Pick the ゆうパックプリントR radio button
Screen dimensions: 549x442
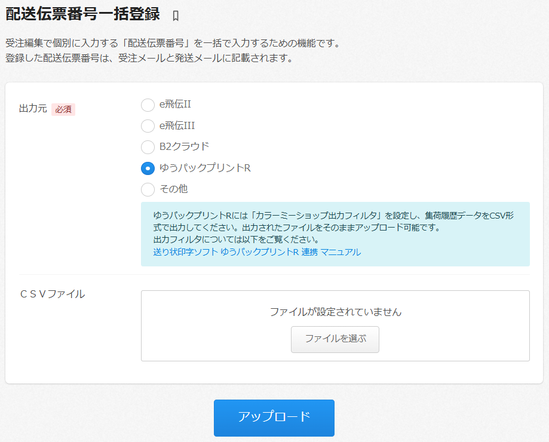(x=148, y=168)
